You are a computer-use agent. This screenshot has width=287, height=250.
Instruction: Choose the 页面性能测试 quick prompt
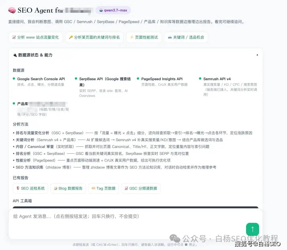(144, 37)
